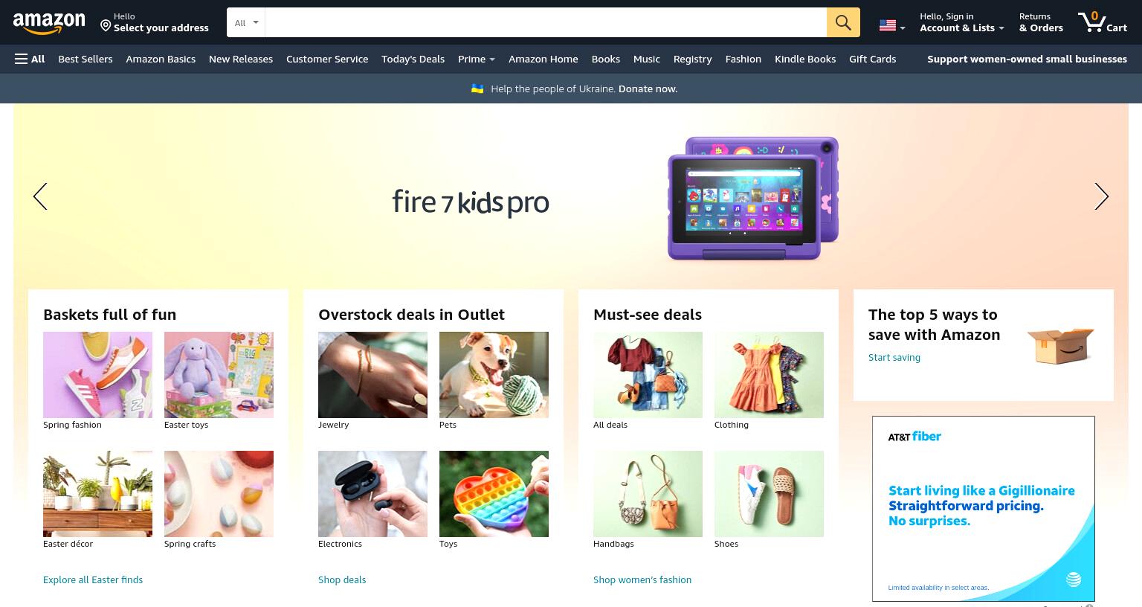Go to Today's Deals
The height and width of the screenshot is (607, 1142).
pyautogui.click(x=413, y=59)
